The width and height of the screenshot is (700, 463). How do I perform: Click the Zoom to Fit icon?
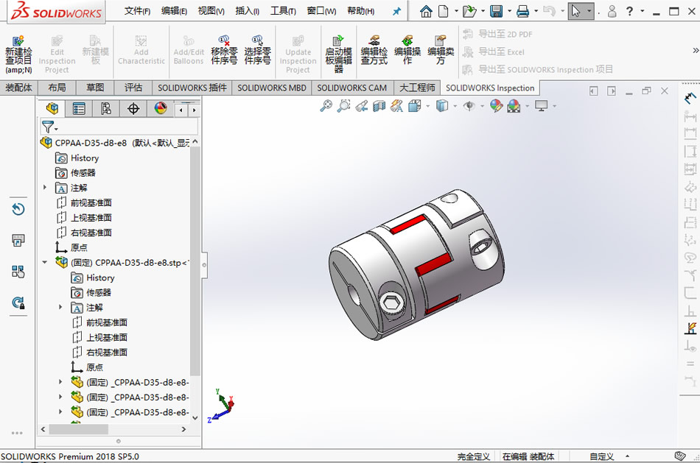pyautogui.click(x=326, y=106)
